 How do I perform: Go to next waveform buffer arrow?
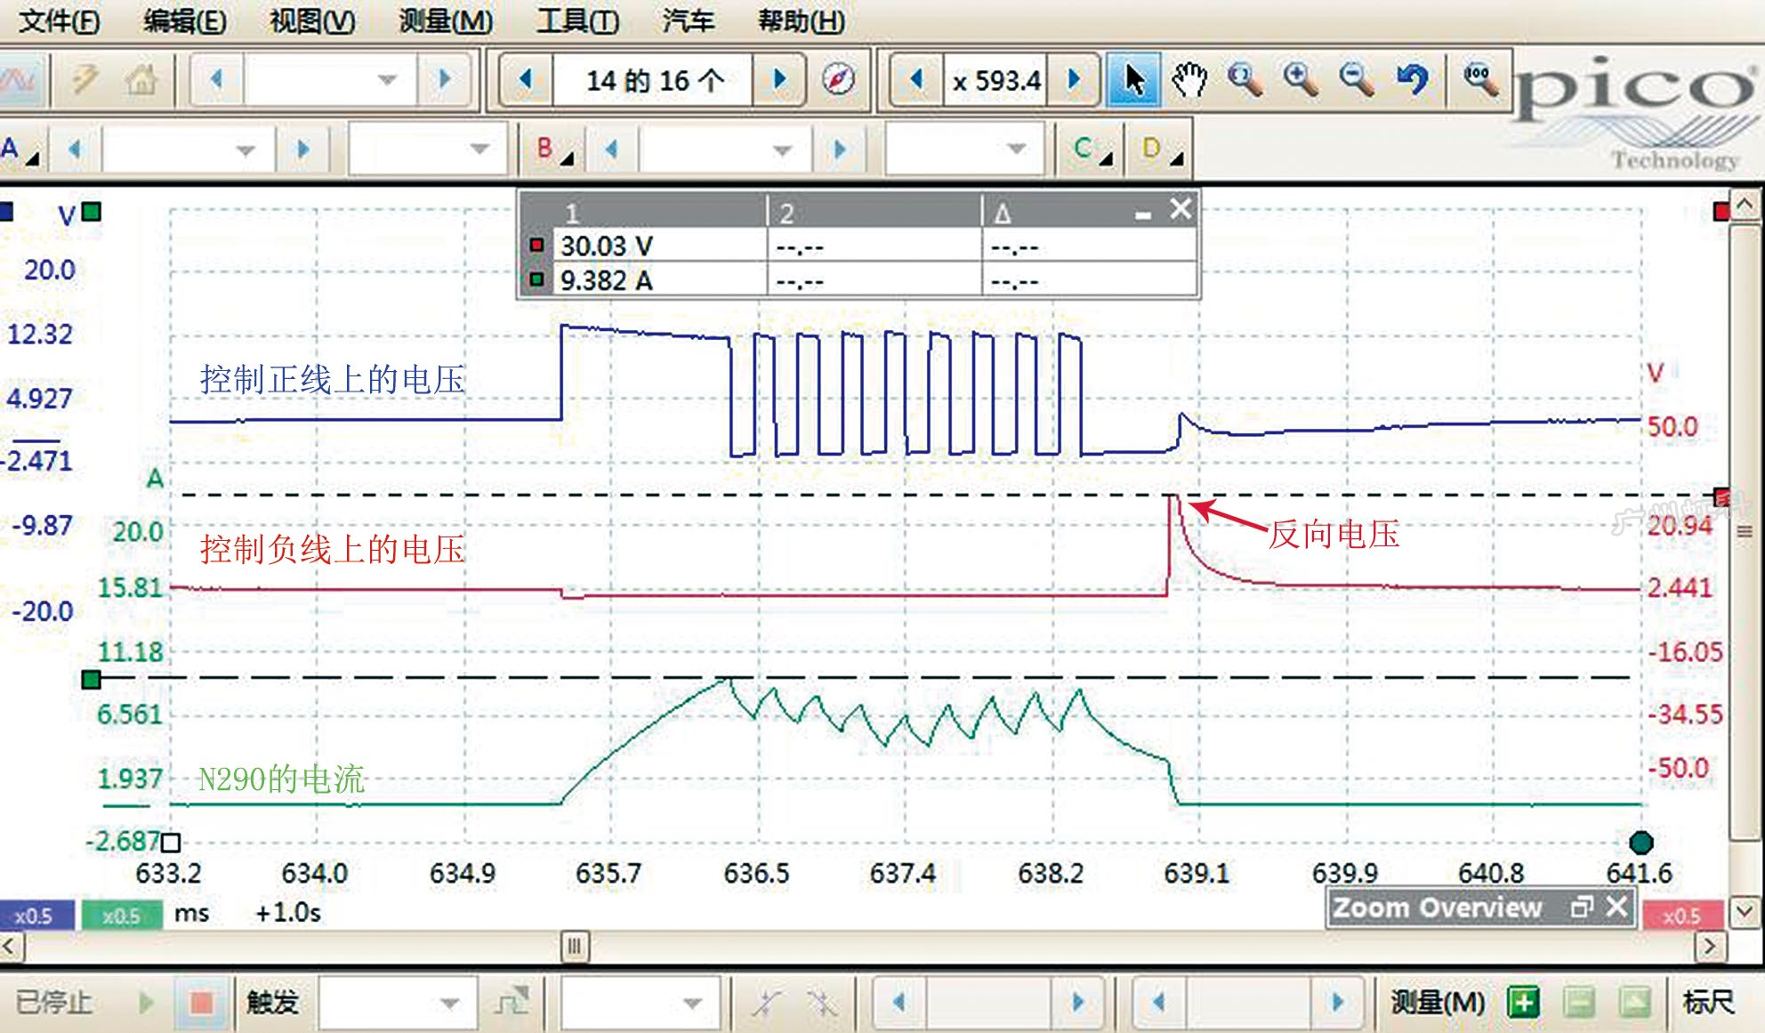coord(780,80)
